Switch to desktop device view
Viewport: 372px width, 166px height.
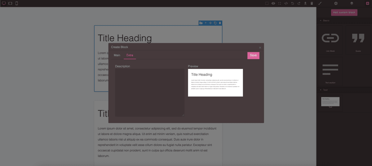point(4,3)
